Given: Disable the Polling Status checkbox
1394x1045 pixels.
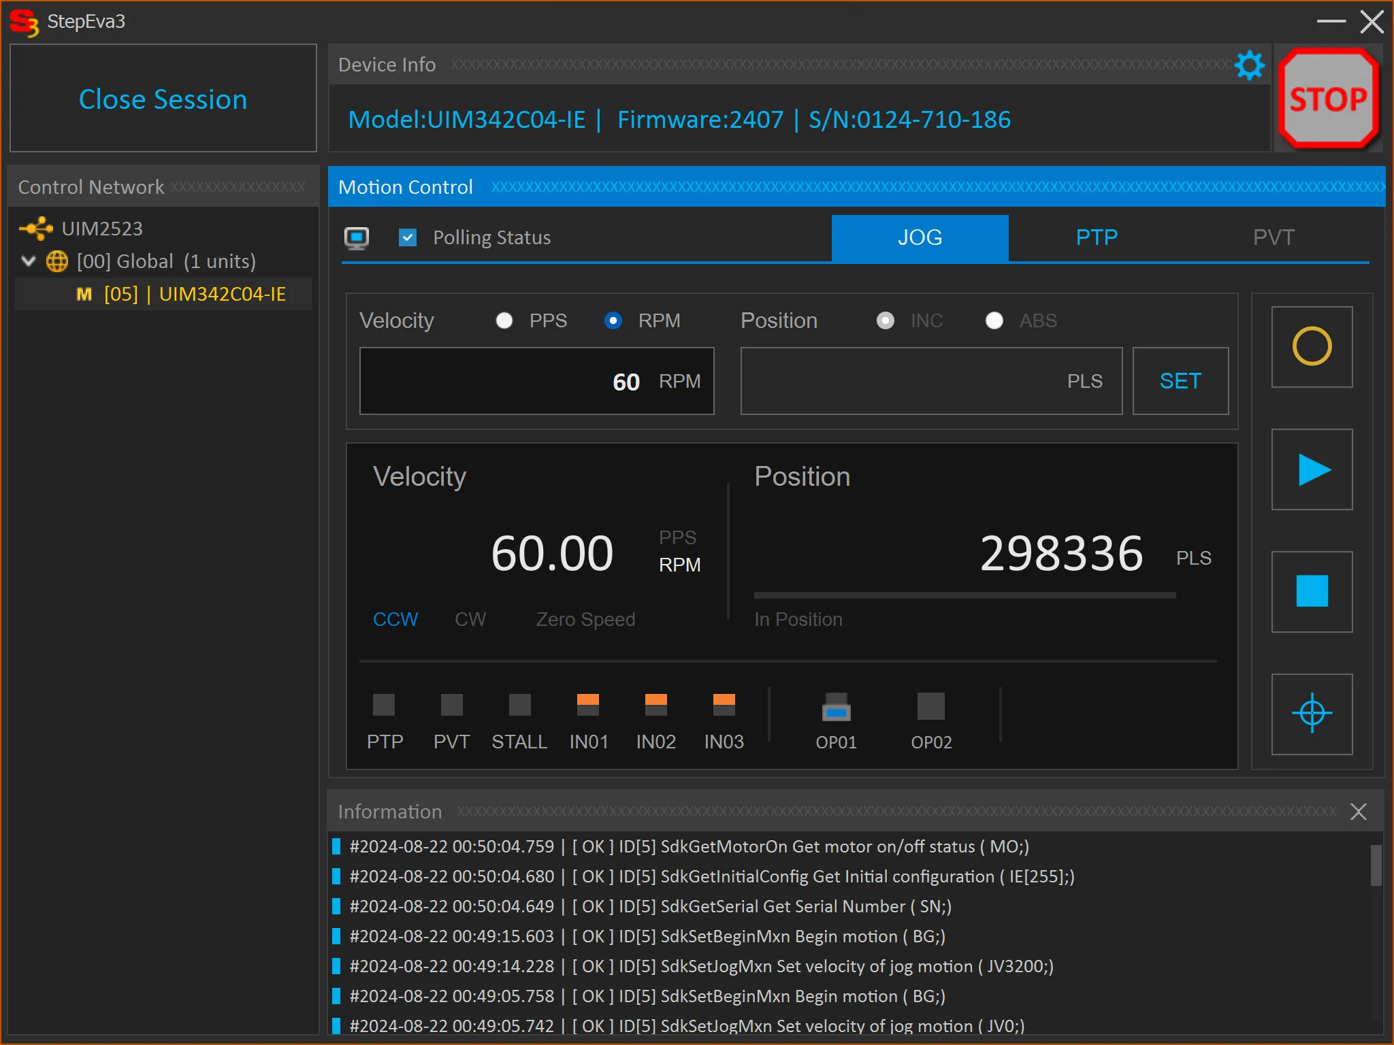Looking at the screenshot, I should click(408, 237).
